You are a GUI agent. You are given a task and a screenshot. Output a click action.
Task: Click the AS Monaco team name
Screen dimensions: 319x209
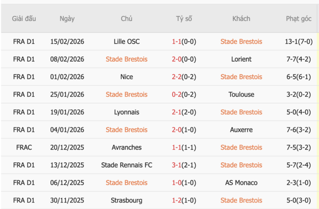click(x=241, y=183)
